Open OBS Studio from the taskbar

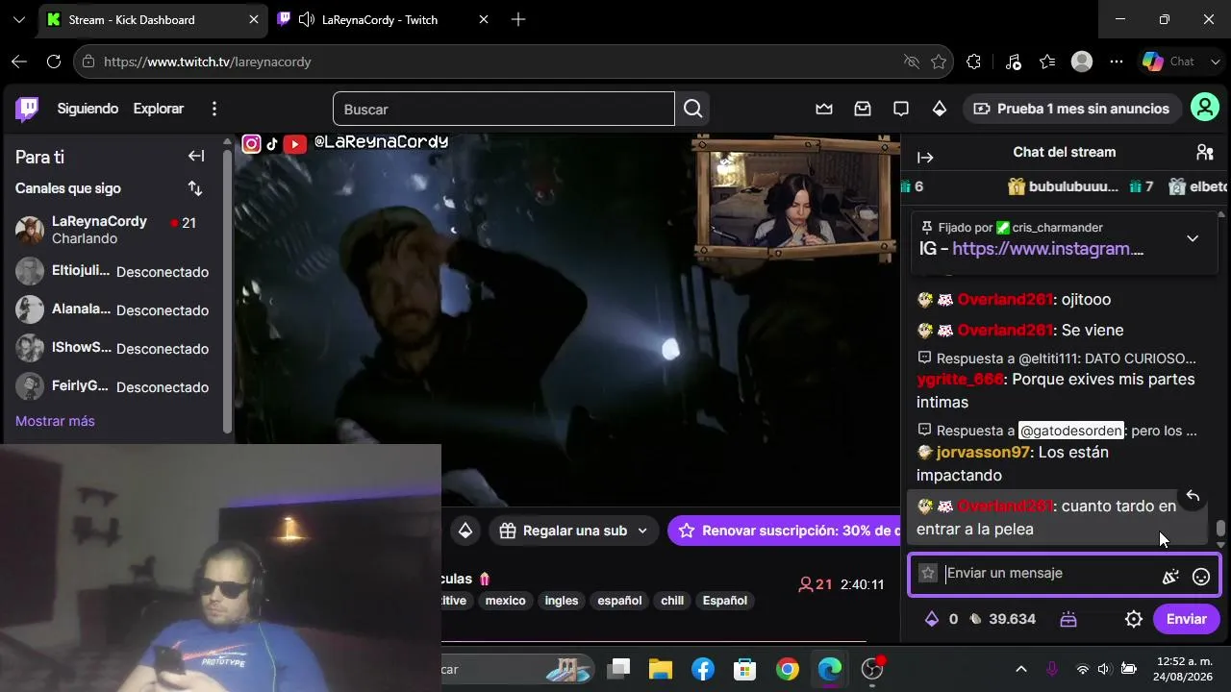click(x=872, y=669)
